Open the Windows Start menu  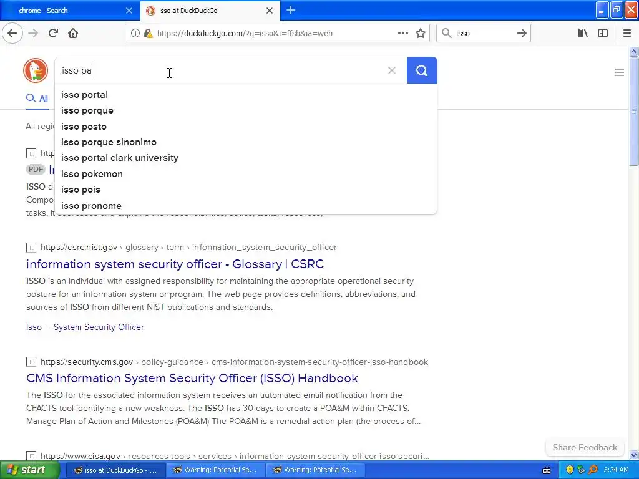(30, 470)
